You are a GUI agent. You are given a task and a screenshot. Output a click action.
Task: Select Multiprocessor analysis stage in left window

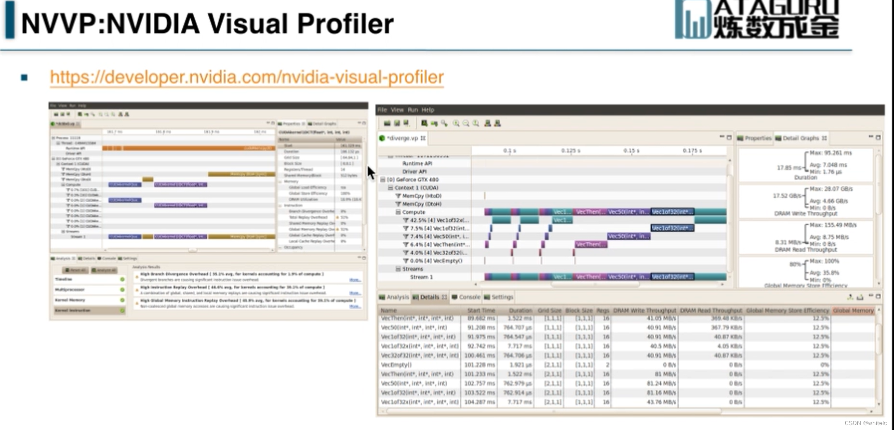(x=90, y=290)
